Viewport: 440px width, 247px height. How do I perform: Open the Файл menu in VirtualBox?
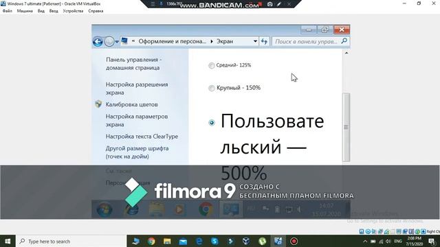coord(8,11)
